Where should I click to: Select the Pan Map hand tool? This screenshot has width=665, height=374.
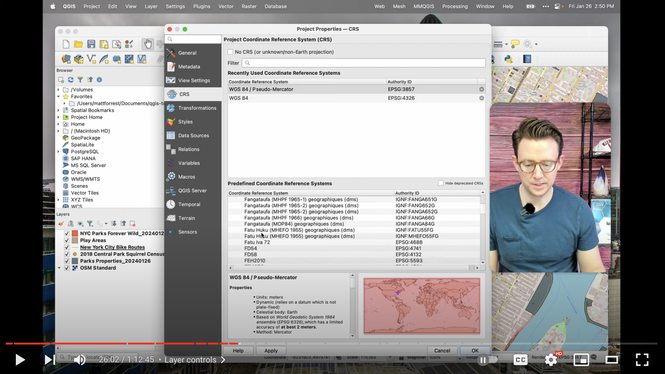[x=148, y=44]
